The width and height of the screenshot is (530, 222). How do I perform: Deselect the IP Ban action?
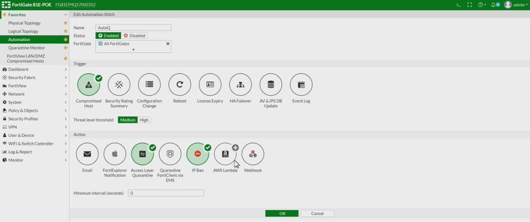click(198, 154)
